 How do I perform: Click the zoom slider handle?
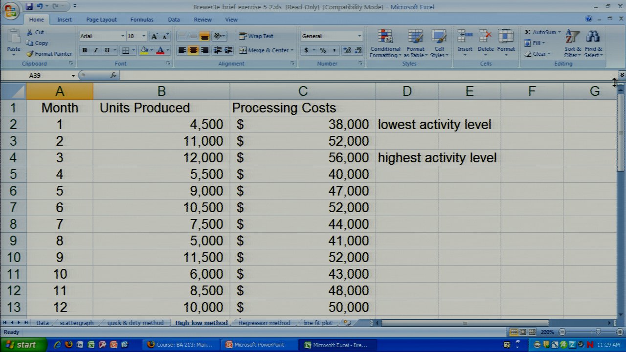[x=598, y=332]
